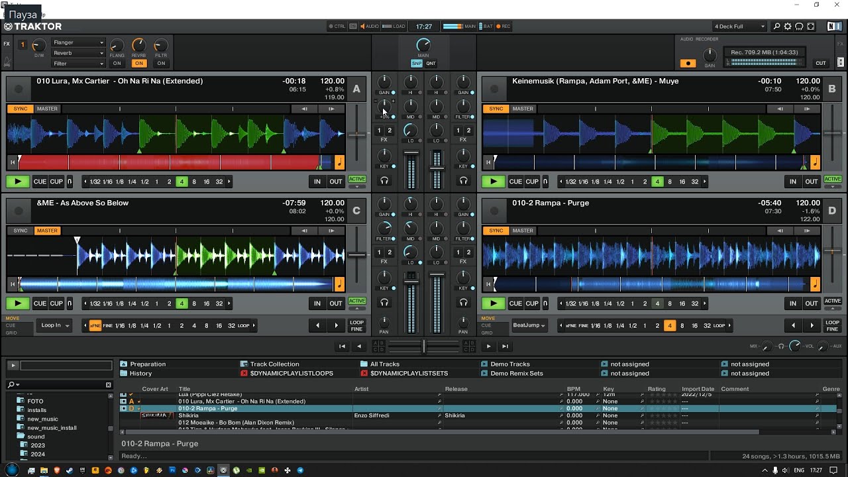Click the CUT button in audio recorder

[821, 64]
